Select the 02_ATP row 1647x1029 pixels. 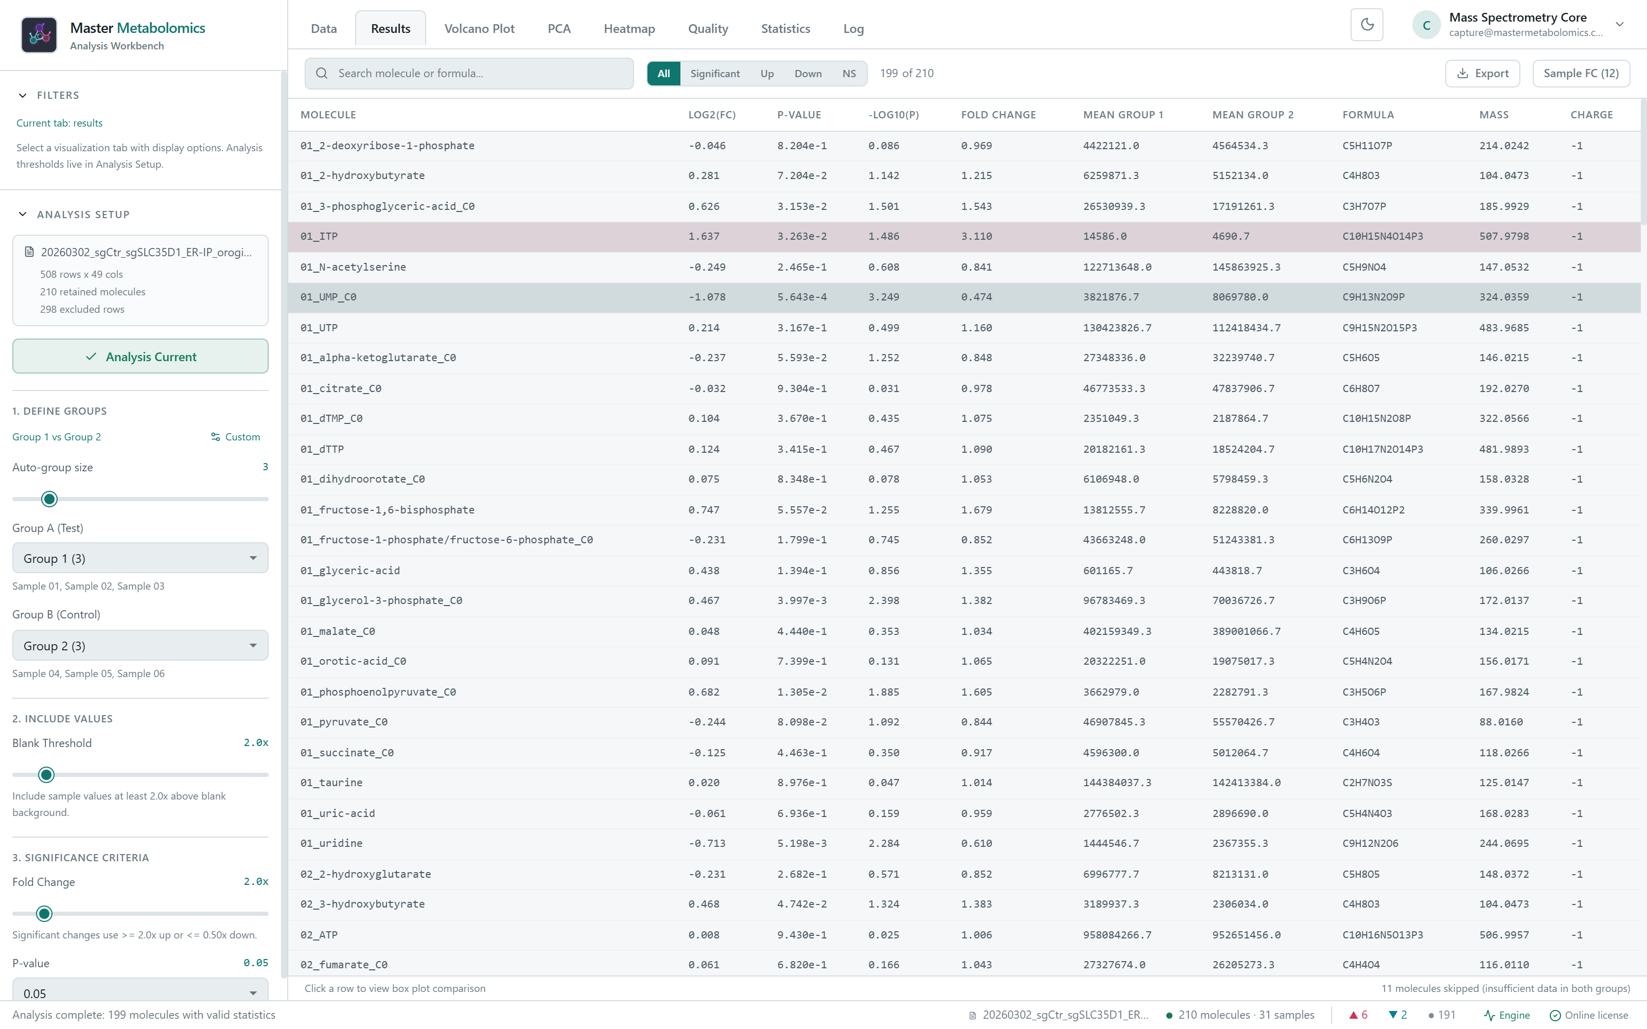pyautogui.click(x=963, y=934)
